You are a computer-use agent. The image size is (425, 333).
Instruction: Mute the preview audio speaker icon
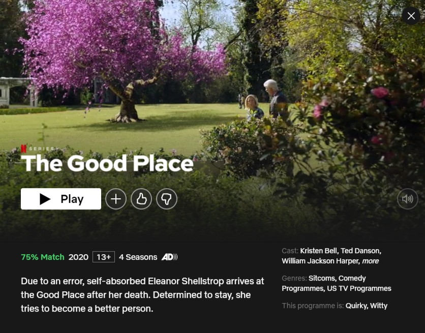coord(408,199)
